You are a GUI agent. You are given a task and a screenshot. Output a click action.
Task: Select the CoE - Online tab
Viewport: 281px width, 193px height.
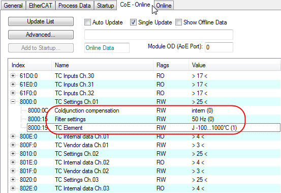coord(135,5)
